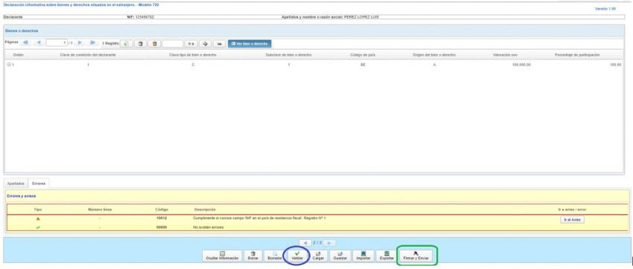
Task: Click the Cargar button
Action: point(318,256)
